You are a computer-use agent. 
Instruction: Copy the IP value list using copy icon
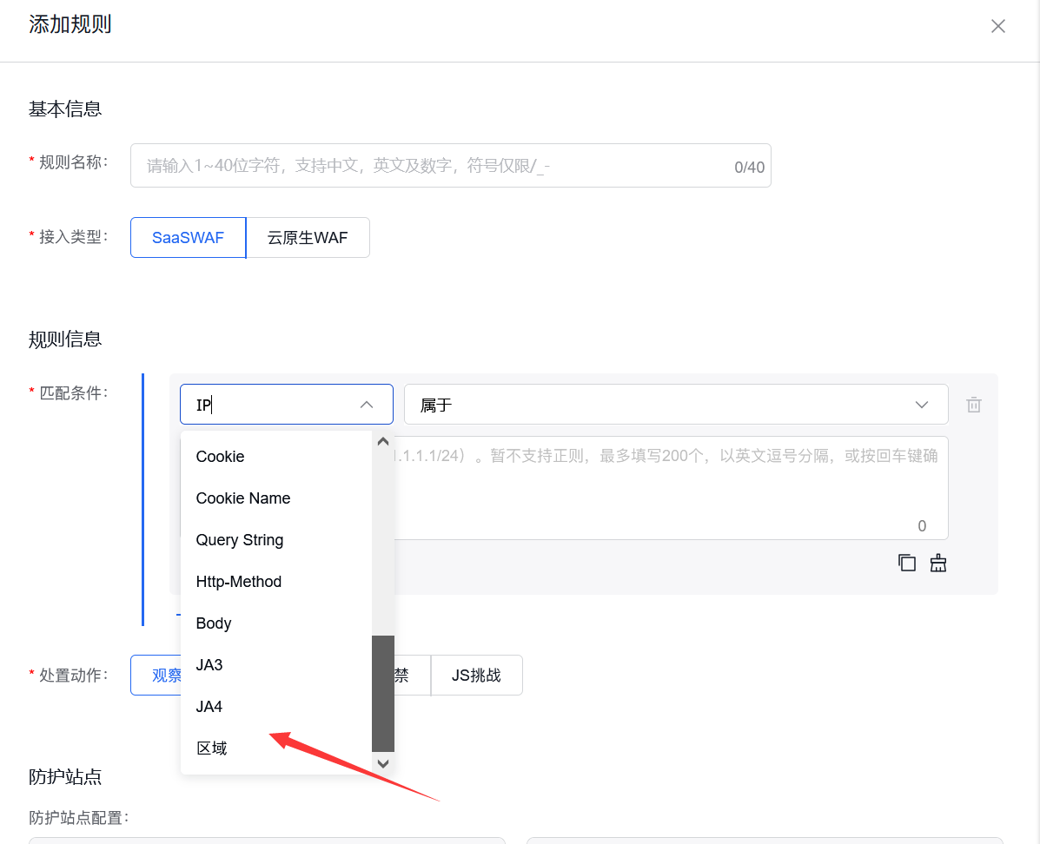click(906, 563)
